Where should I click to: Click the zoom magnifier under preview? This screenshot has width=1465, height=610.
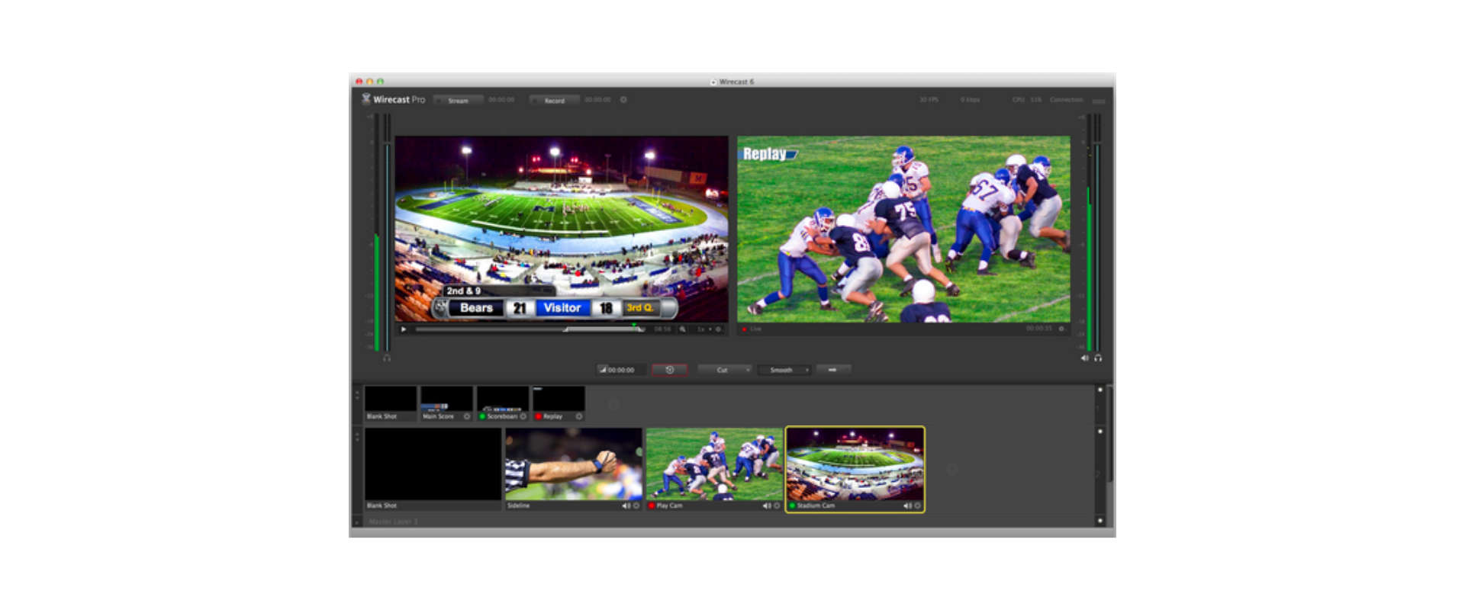point(683,329)
